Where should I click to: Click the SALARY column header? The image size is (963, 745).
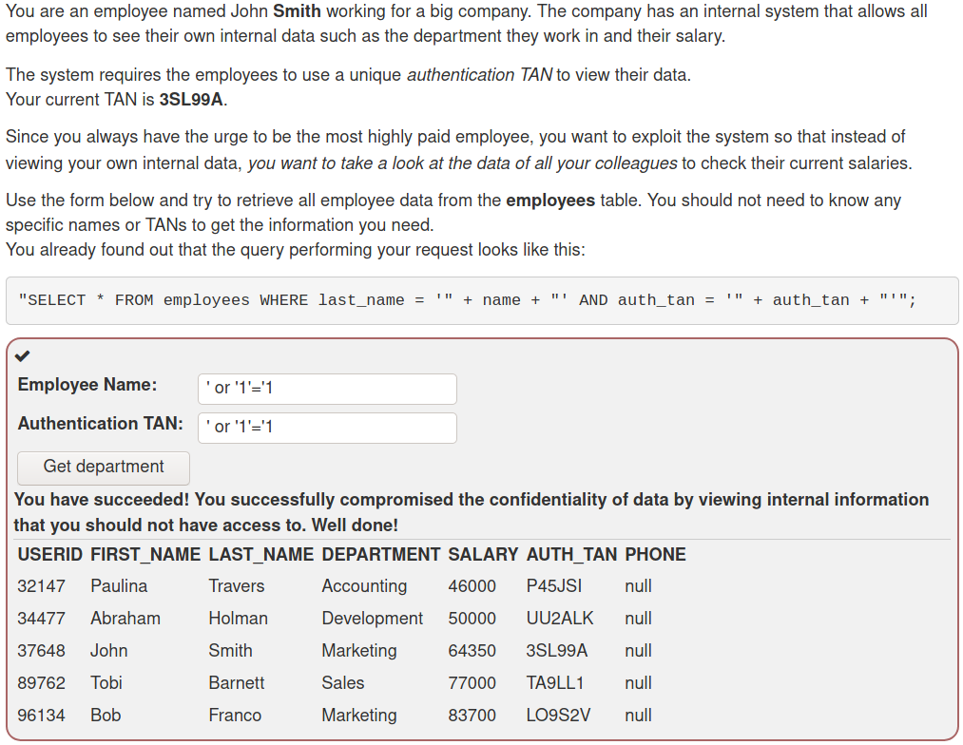pos(483,555)
